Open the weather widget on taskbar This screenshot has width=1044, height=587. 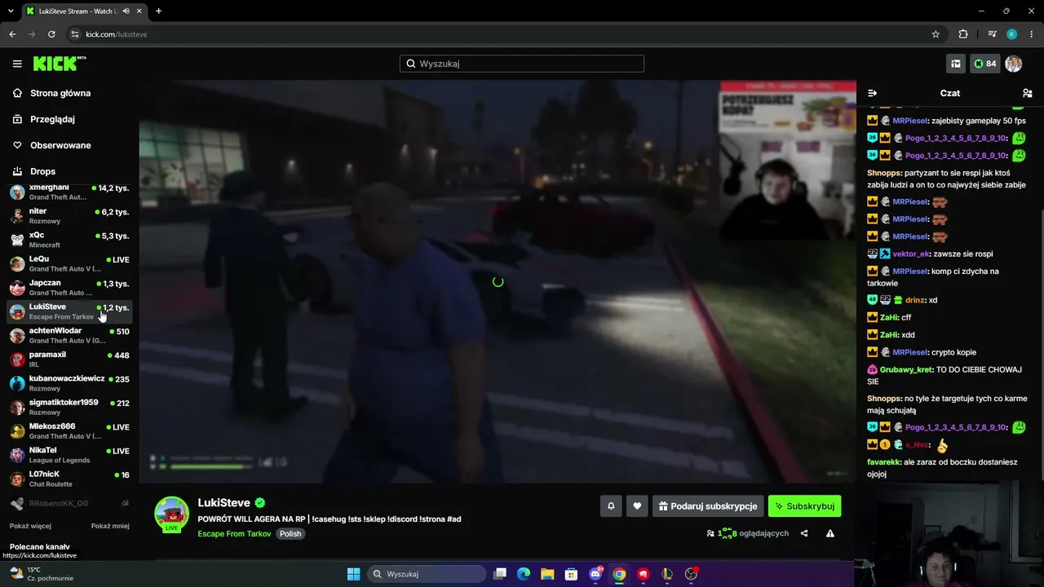point(41,574)
